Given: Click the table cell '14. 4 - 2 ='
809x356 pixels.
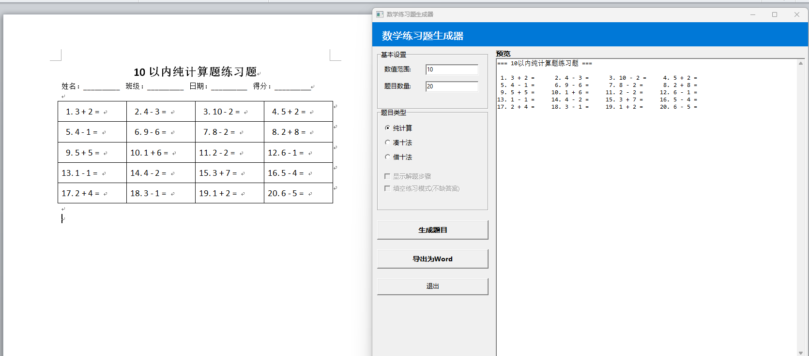Looking at the screenshot, I should pos(161,173).
